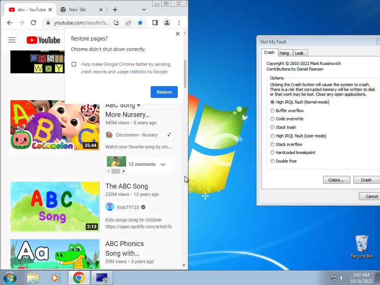Close the New Tab tab
Screen dimensions: 380x285
click(x=101, y=10)
